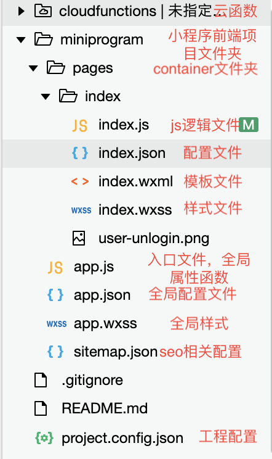
Task: Click the wxss icon beside index.wxss
Action: point(81,210)
